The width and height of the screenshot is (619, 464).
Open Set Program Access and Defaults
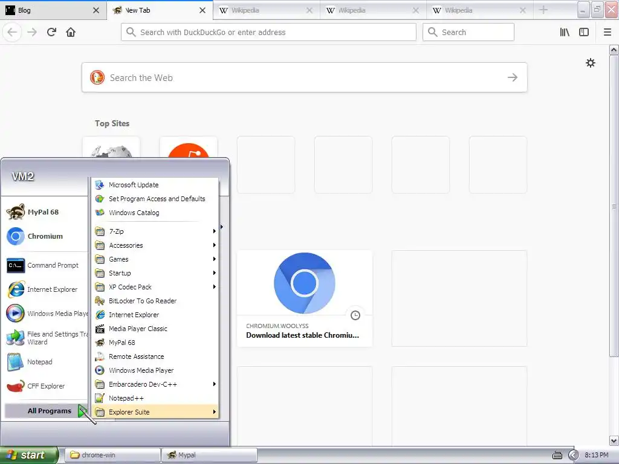tap(155, 198)
